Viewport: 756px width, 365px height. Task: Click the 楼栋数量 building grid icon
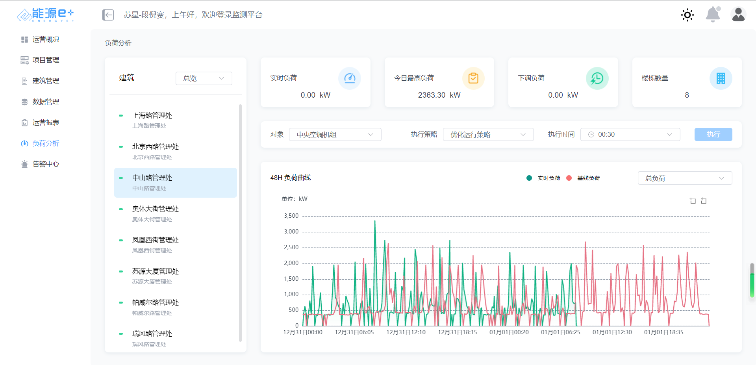(x=721, y=78)
